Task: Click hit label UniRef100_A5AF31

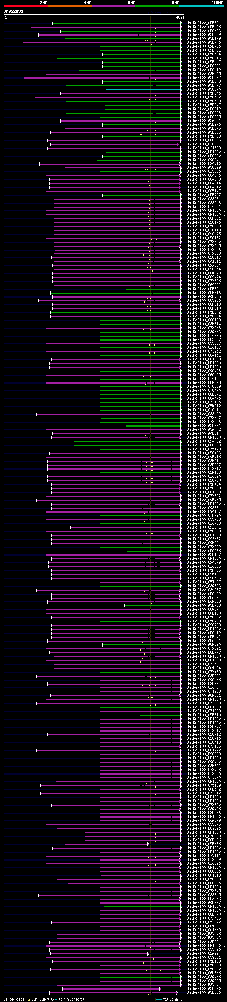Action: click(x=203, y=121)
